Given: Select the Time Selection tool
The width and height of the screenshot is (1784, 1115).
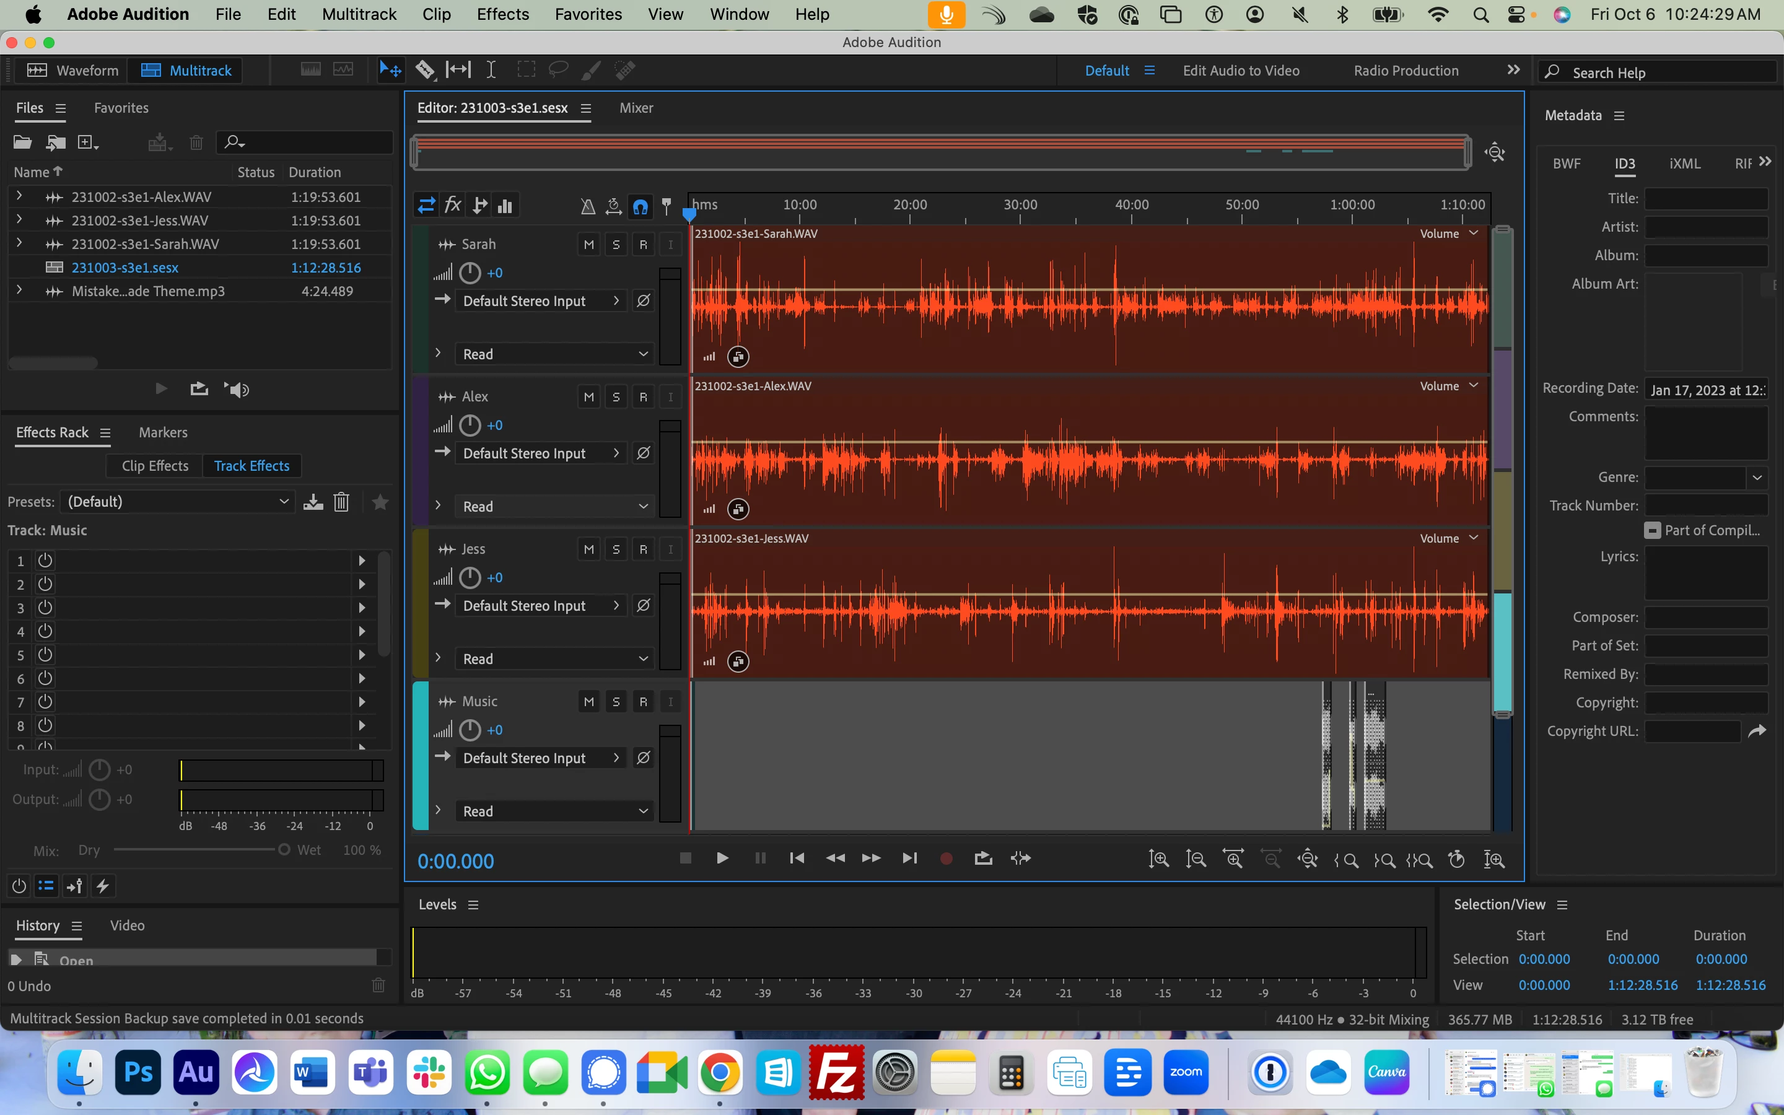Looking at the screenshot, I should (491, 70).
